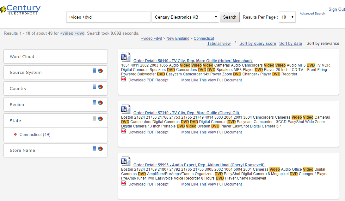Click +video +dvd breadcrumb
The width and height of the screenshot is (345, 201).
pos(151,38)
